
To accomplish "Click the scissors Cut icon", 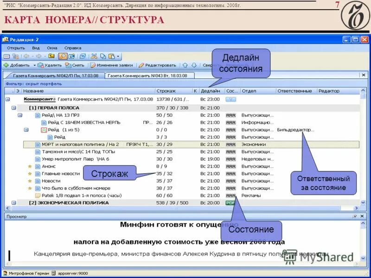I will click(94, 56).
